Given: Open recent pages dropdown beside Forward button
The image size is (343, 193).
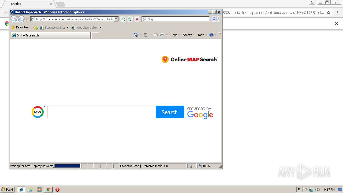Looking at the screenshot, I should [x=27, y=19].
